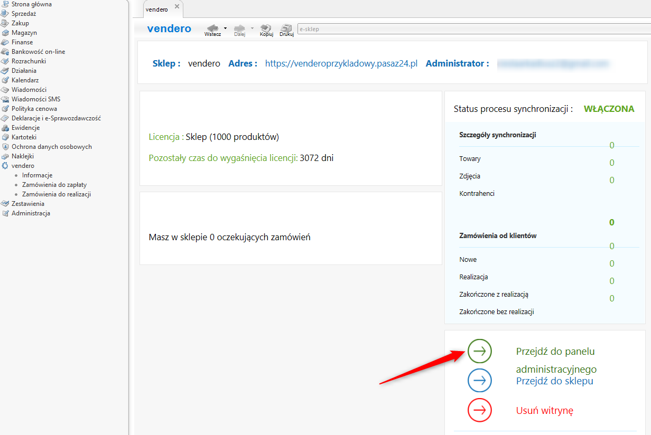Open Zamówienia do realizacji
The height and width of the screenshot is (435, 651).
click(x=57, y=194)
